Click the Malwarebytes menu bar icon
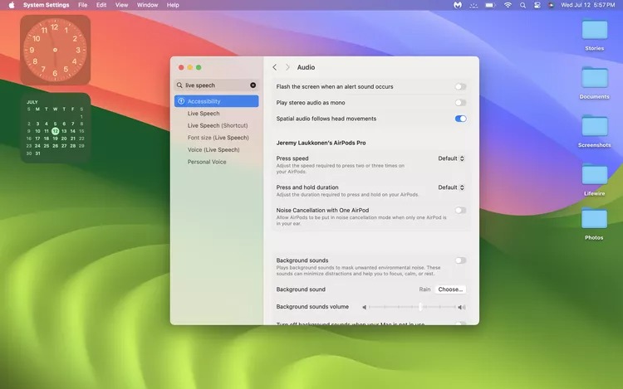 point(458,5)
